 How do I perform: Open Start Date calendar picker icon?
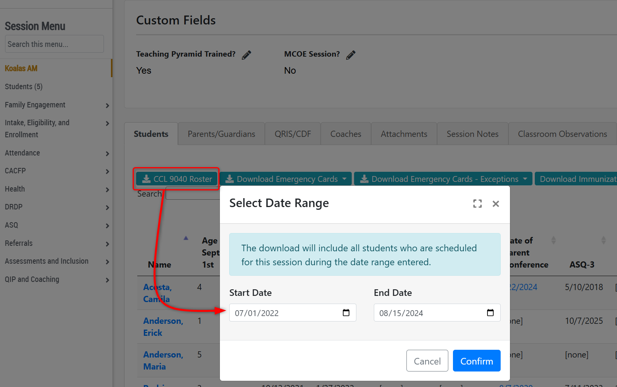[346, 313]
